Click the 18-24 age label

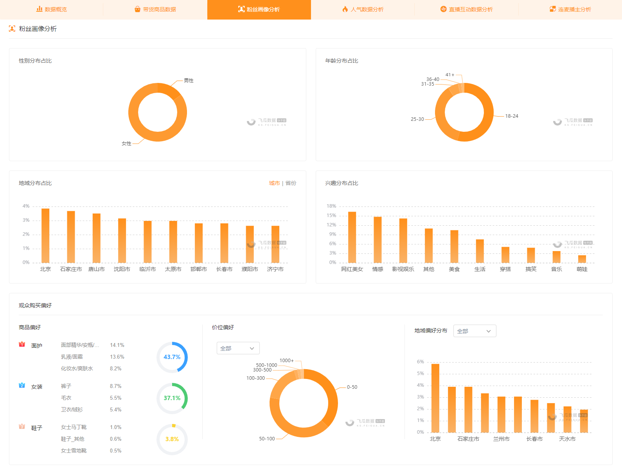(x=512, y=116)
